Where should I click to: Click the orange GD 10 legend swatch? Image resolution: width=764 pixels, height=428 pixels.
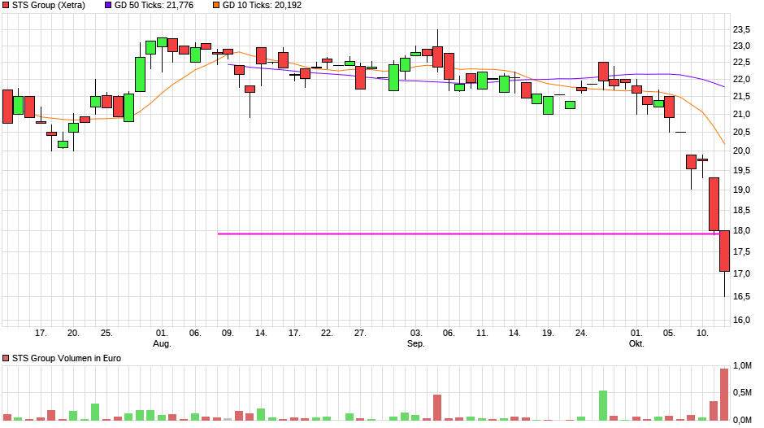click(x=216, y=6)
